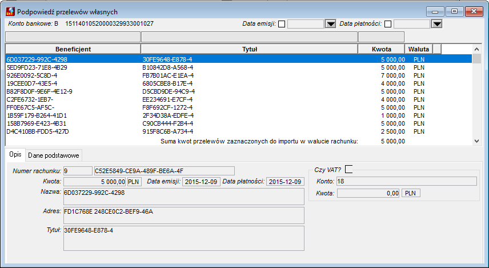Click the Kwota field with 5 000,00
Image resolution: width=489 pixels, height=268 pixels.
pos(94,182)
